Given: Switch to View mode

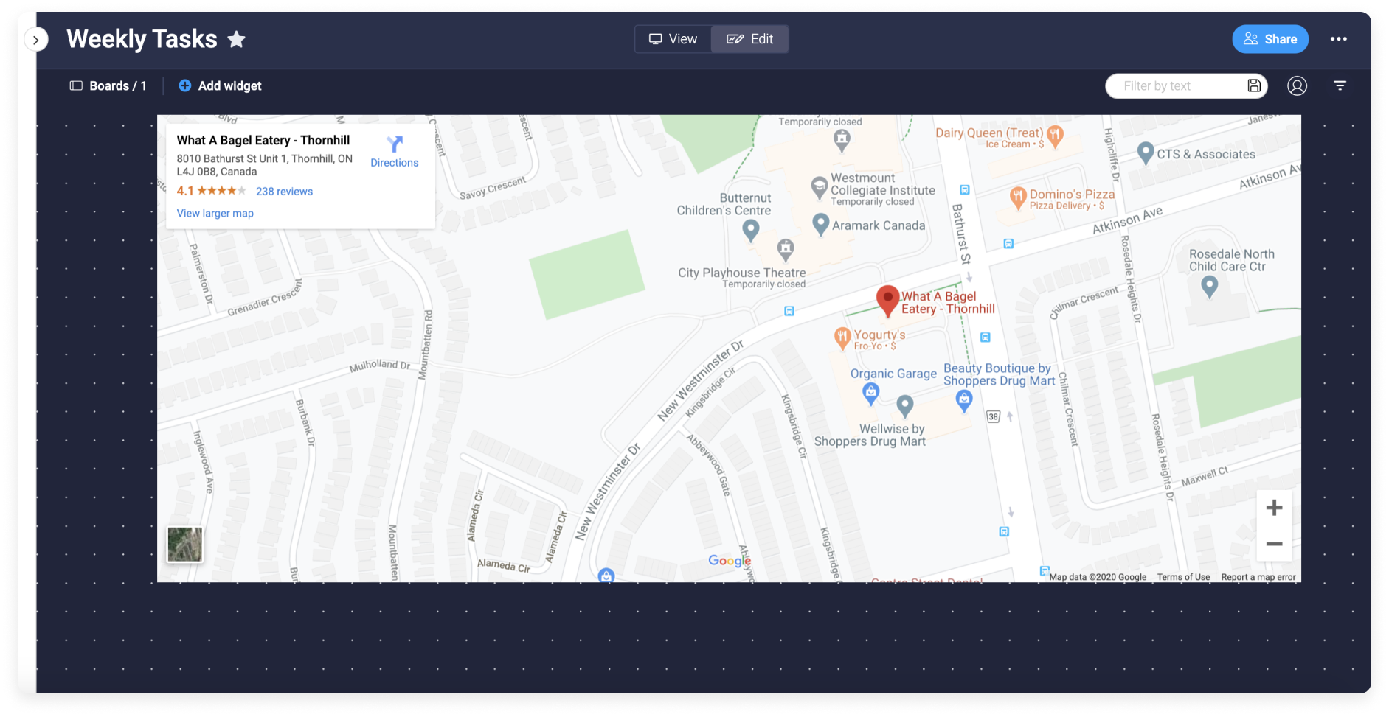Looking at the screenshot, I should coord(673,39).
